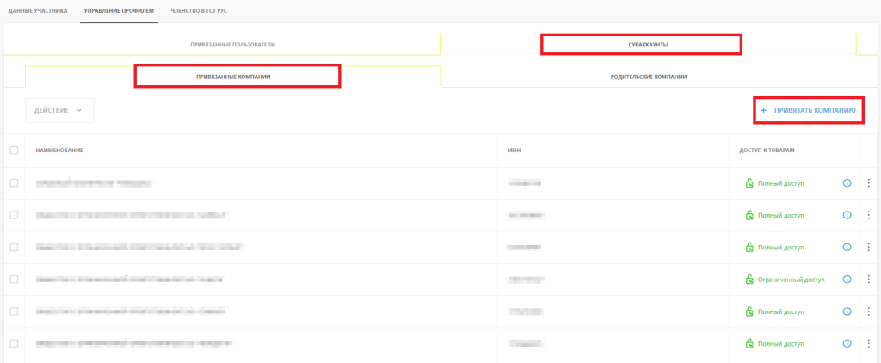Check the fourth company row checkbox
Viewport: 881px width, 363px height.
click(14, 280)
